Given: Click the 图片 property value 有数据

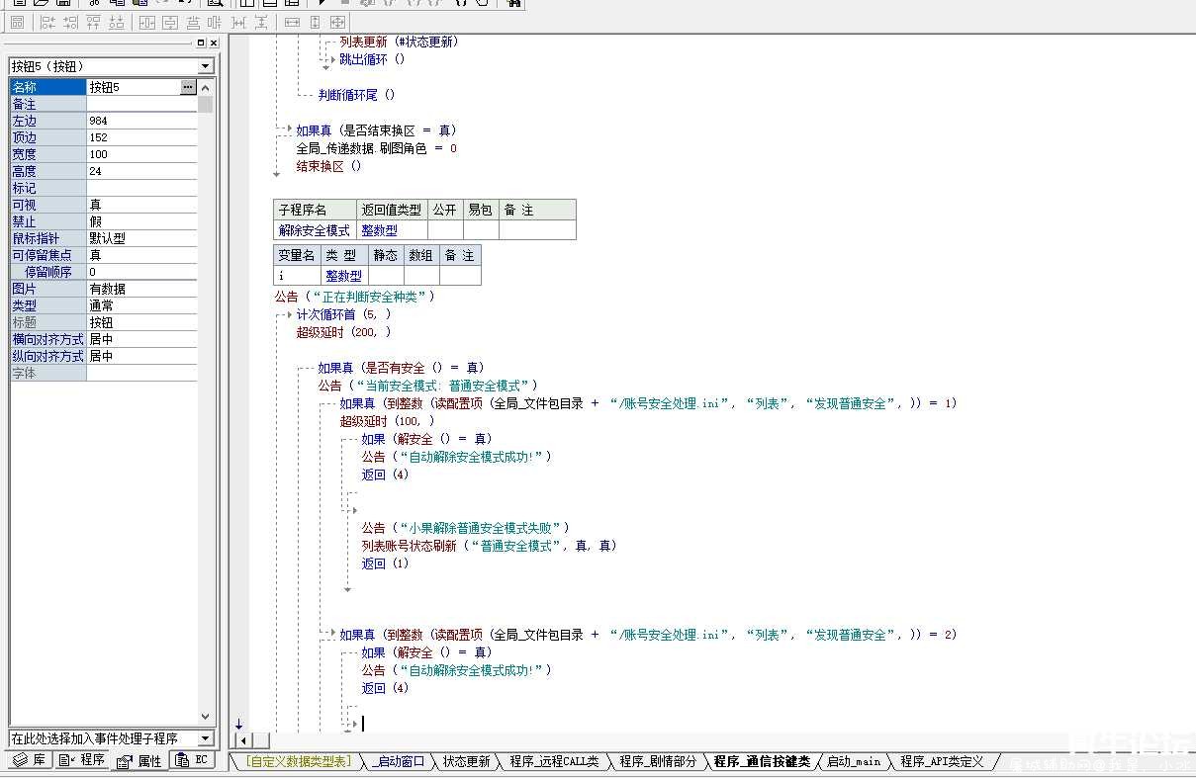Looking at the screenshot, I should pos(142,289).
